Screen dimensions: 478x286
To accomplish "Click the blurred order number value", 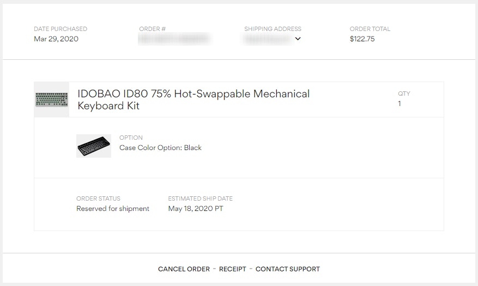I will click(x=174, y=39).
